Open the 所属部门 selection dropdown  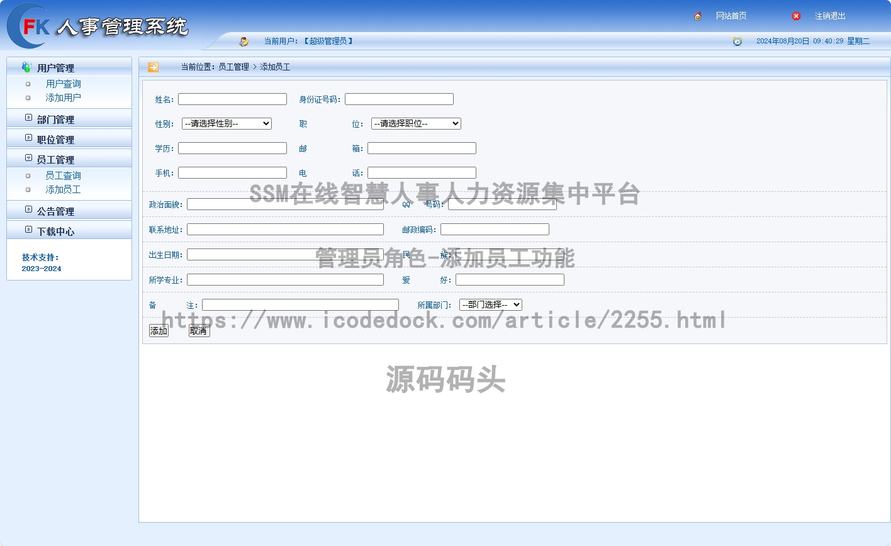click(491, 304)
